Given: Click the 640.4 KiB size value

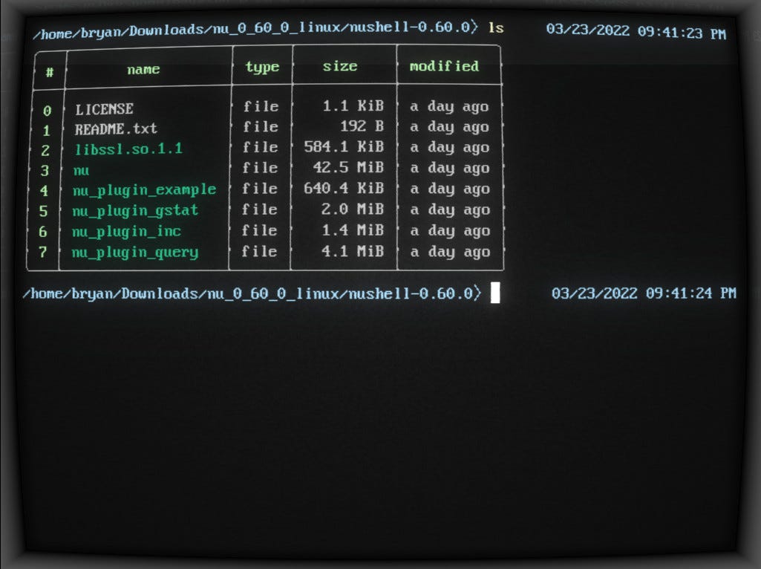Looking at the screenshot, I should 344,188.
